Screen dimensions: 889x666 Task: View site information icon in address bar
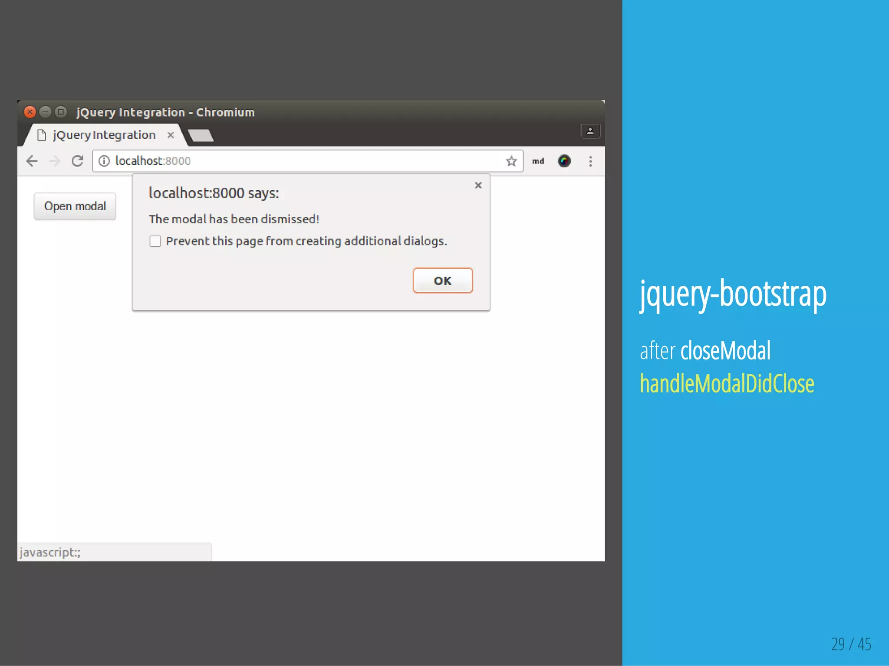pos(104,161)
